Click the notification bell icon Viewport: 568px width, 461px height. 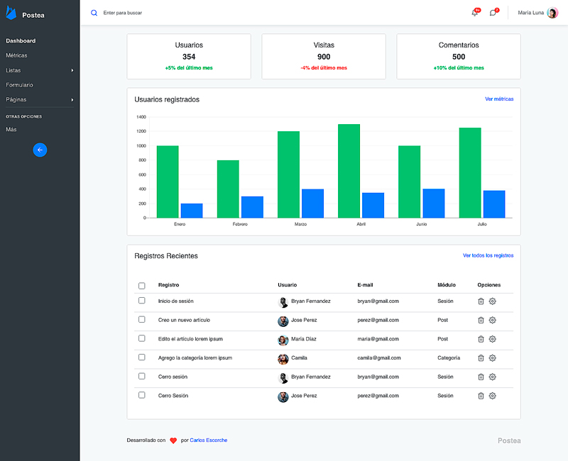(x=474, y=13)
